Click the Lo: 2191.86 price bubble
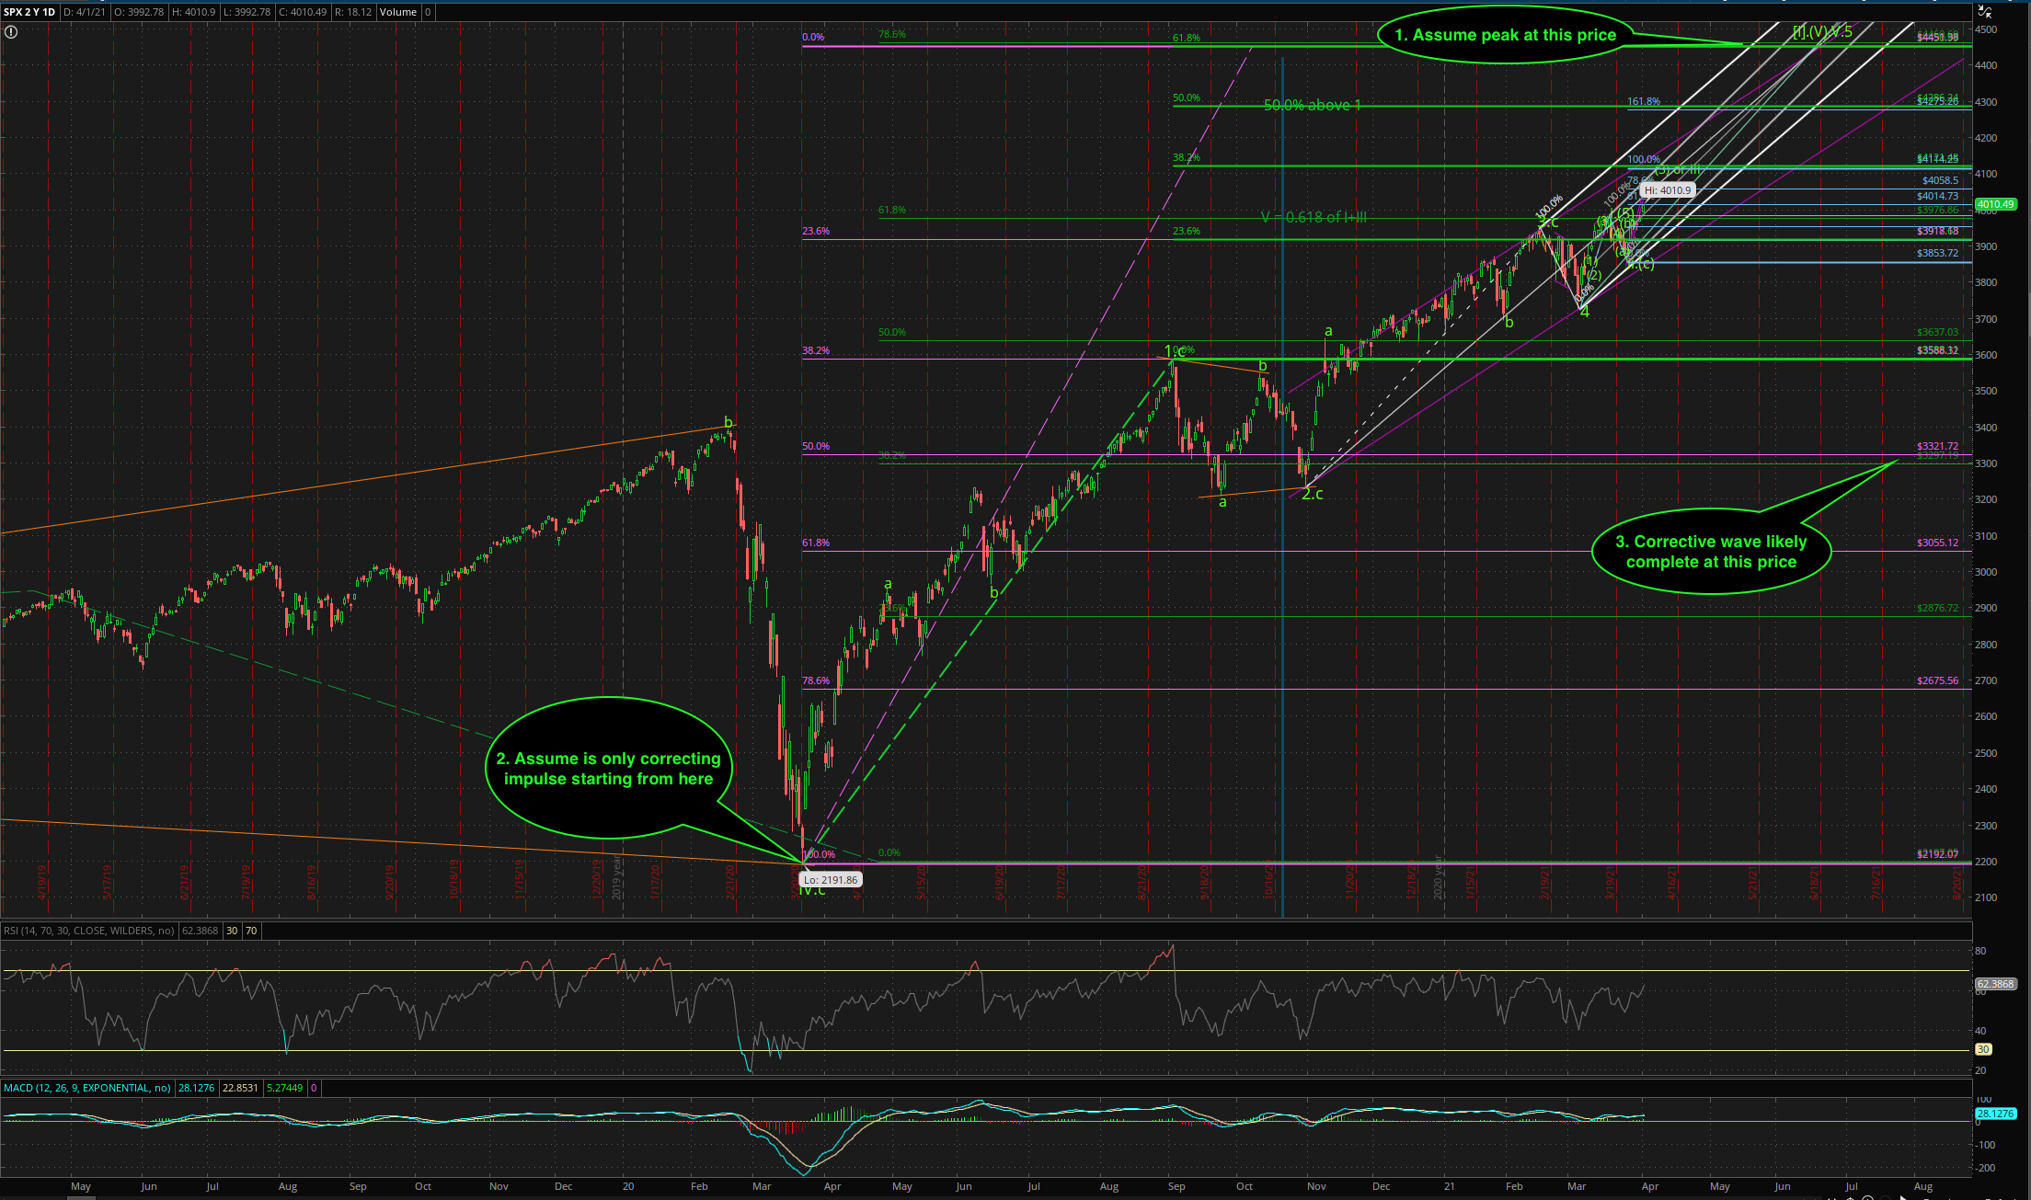Viewport: 2031px width, 1200px height. 830,880
